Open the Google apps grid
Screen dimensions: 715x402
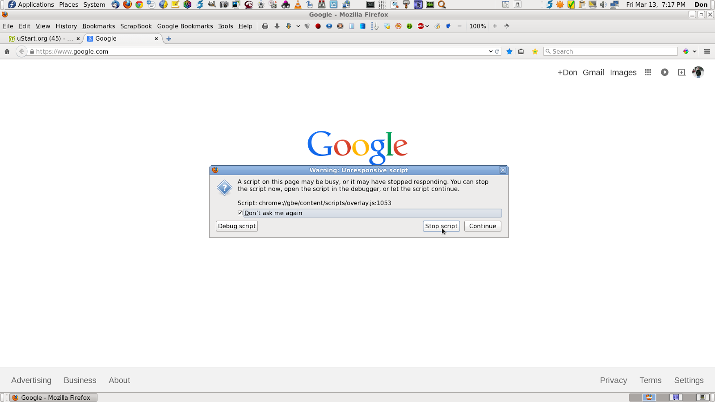pyautogui.click(x=648, y=72)
